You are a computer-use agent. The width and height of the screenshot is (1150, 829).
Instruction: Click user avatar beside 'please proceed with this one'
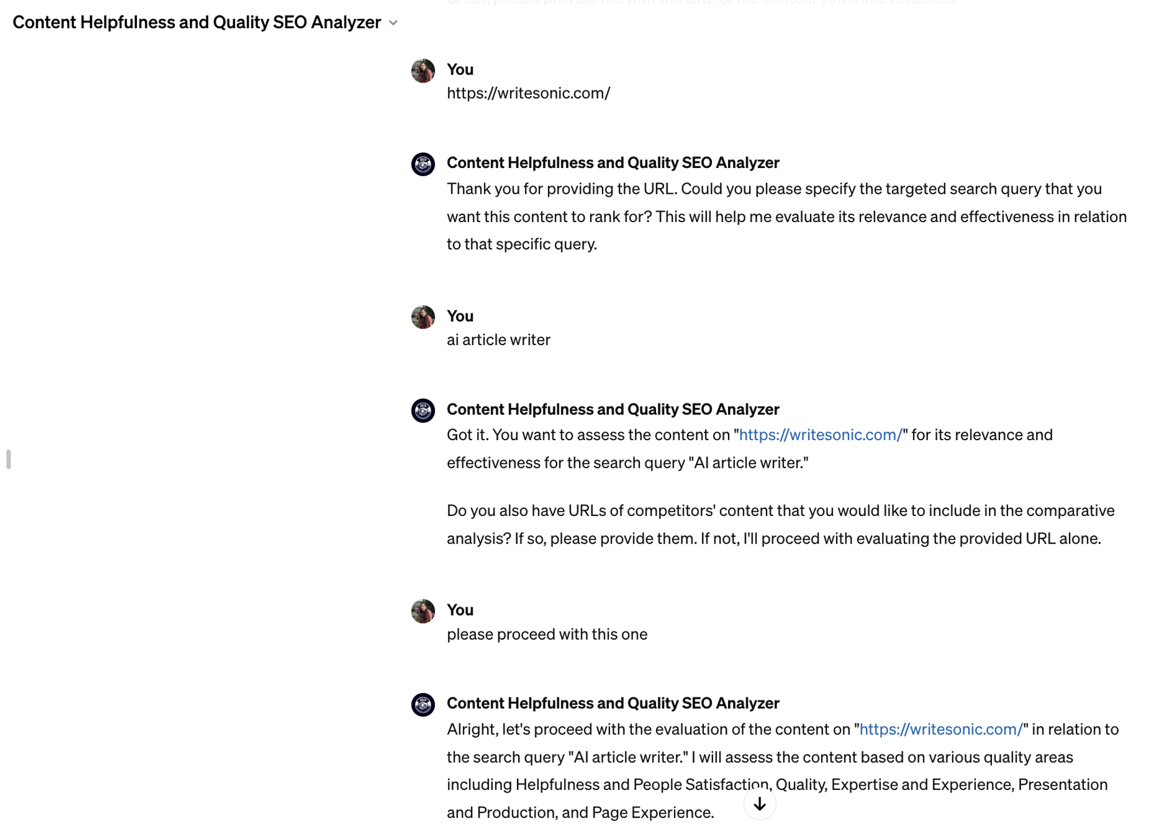point(423,611)
